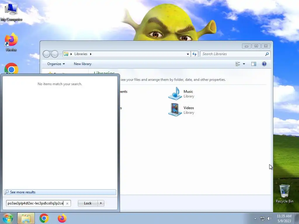Open My Computer desktop icon
The height and width of the screenshot is (224, 299).
tap(11, 12)
